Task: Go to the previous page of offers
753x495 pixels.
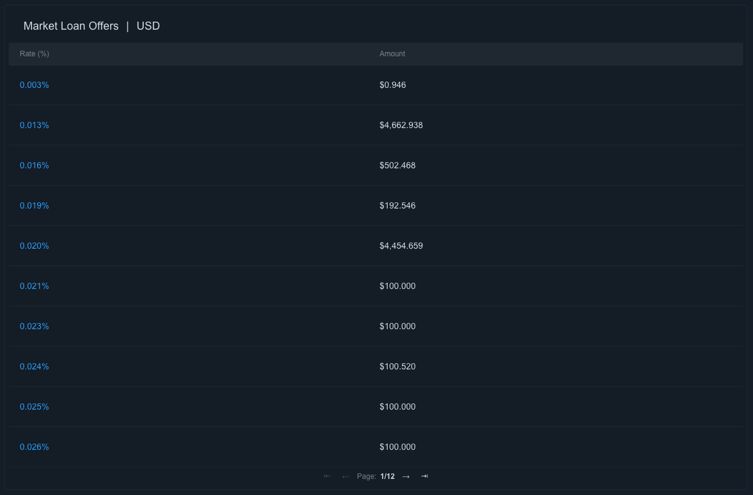Action: pyautogui.click(x=346, y=476)
